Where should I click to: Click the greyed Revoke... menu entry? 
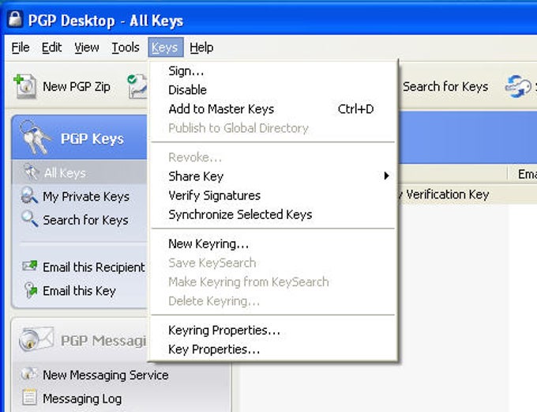tap(273, 157)
